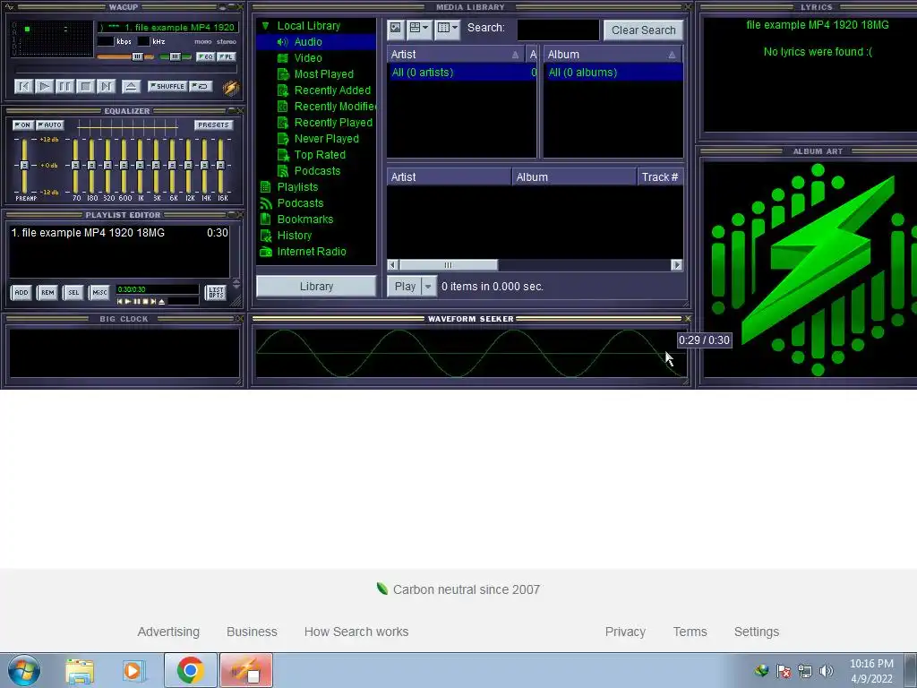Open Recently Played view
The height and width of the screenshot is (688, 917).
tap(333, 122)
